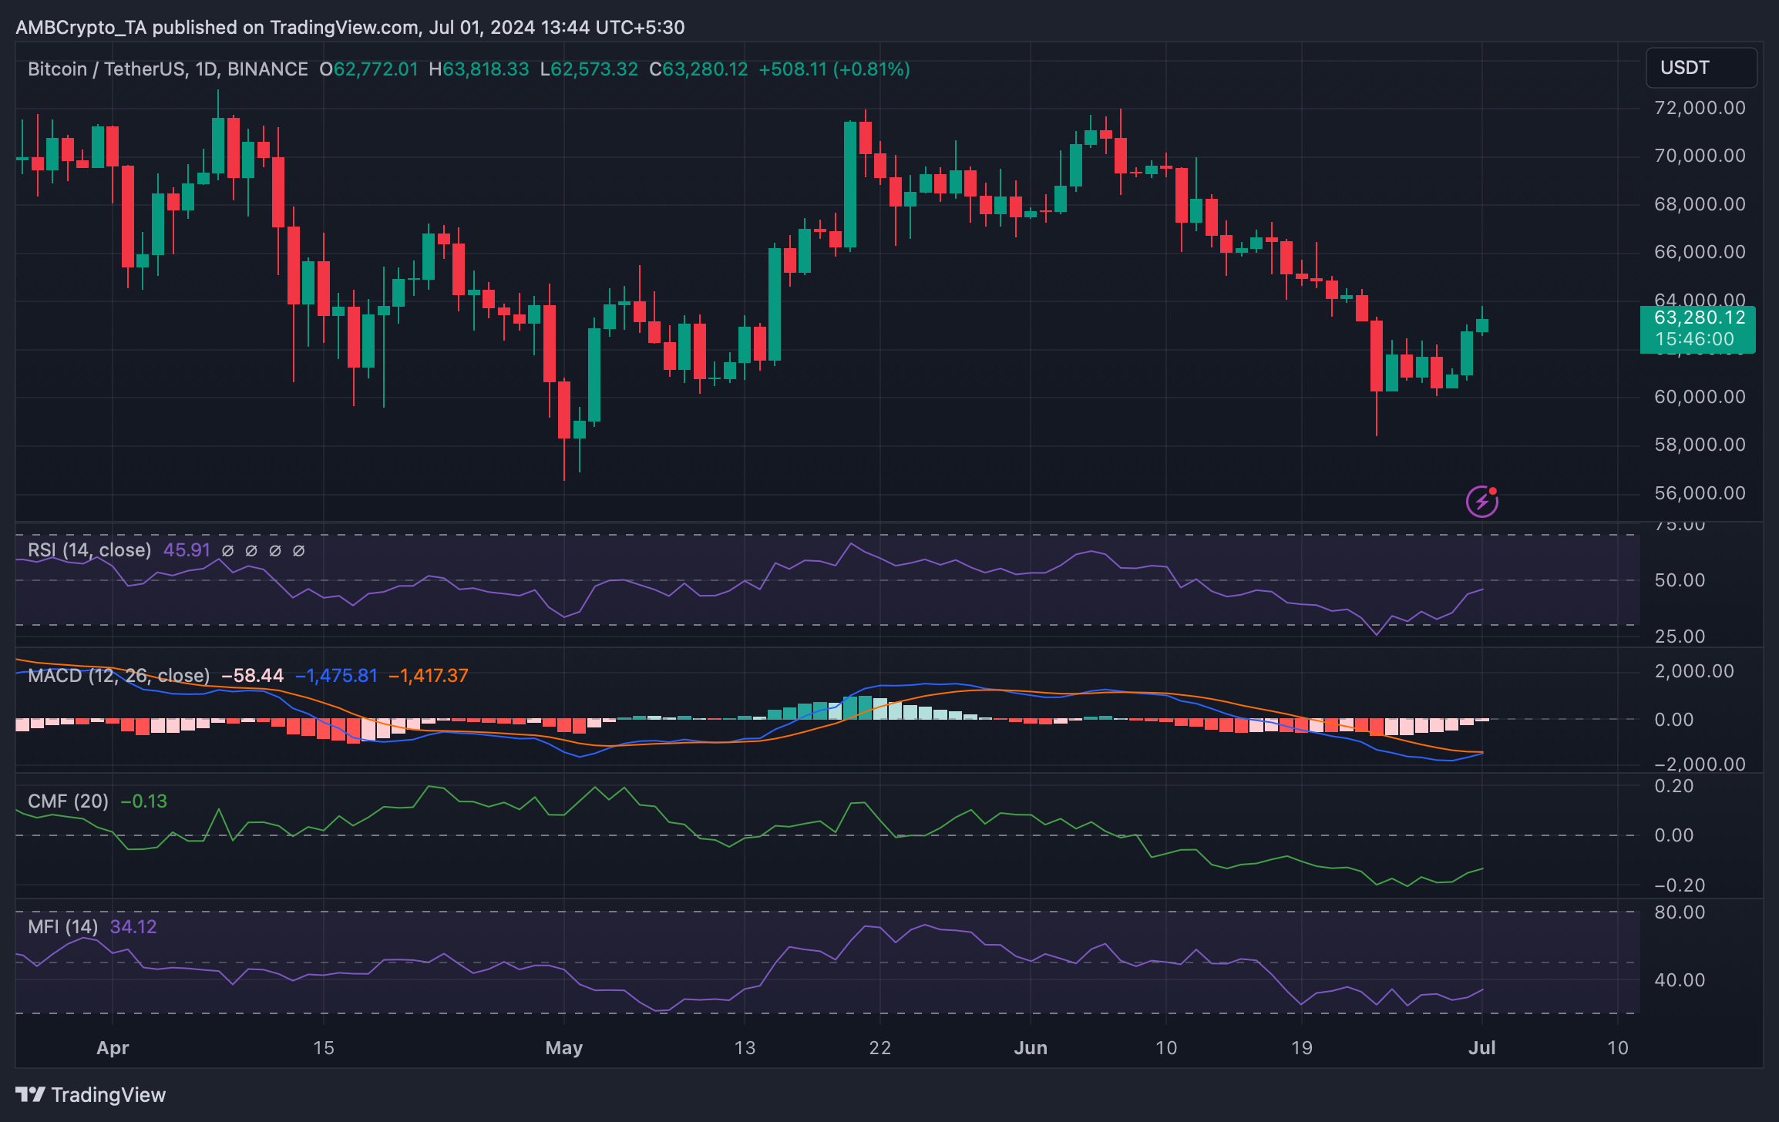The width and height of the screenshot is (1779, 1122).
Task: Click the 56,000.00 price axis label
Action: point(1700,493)
